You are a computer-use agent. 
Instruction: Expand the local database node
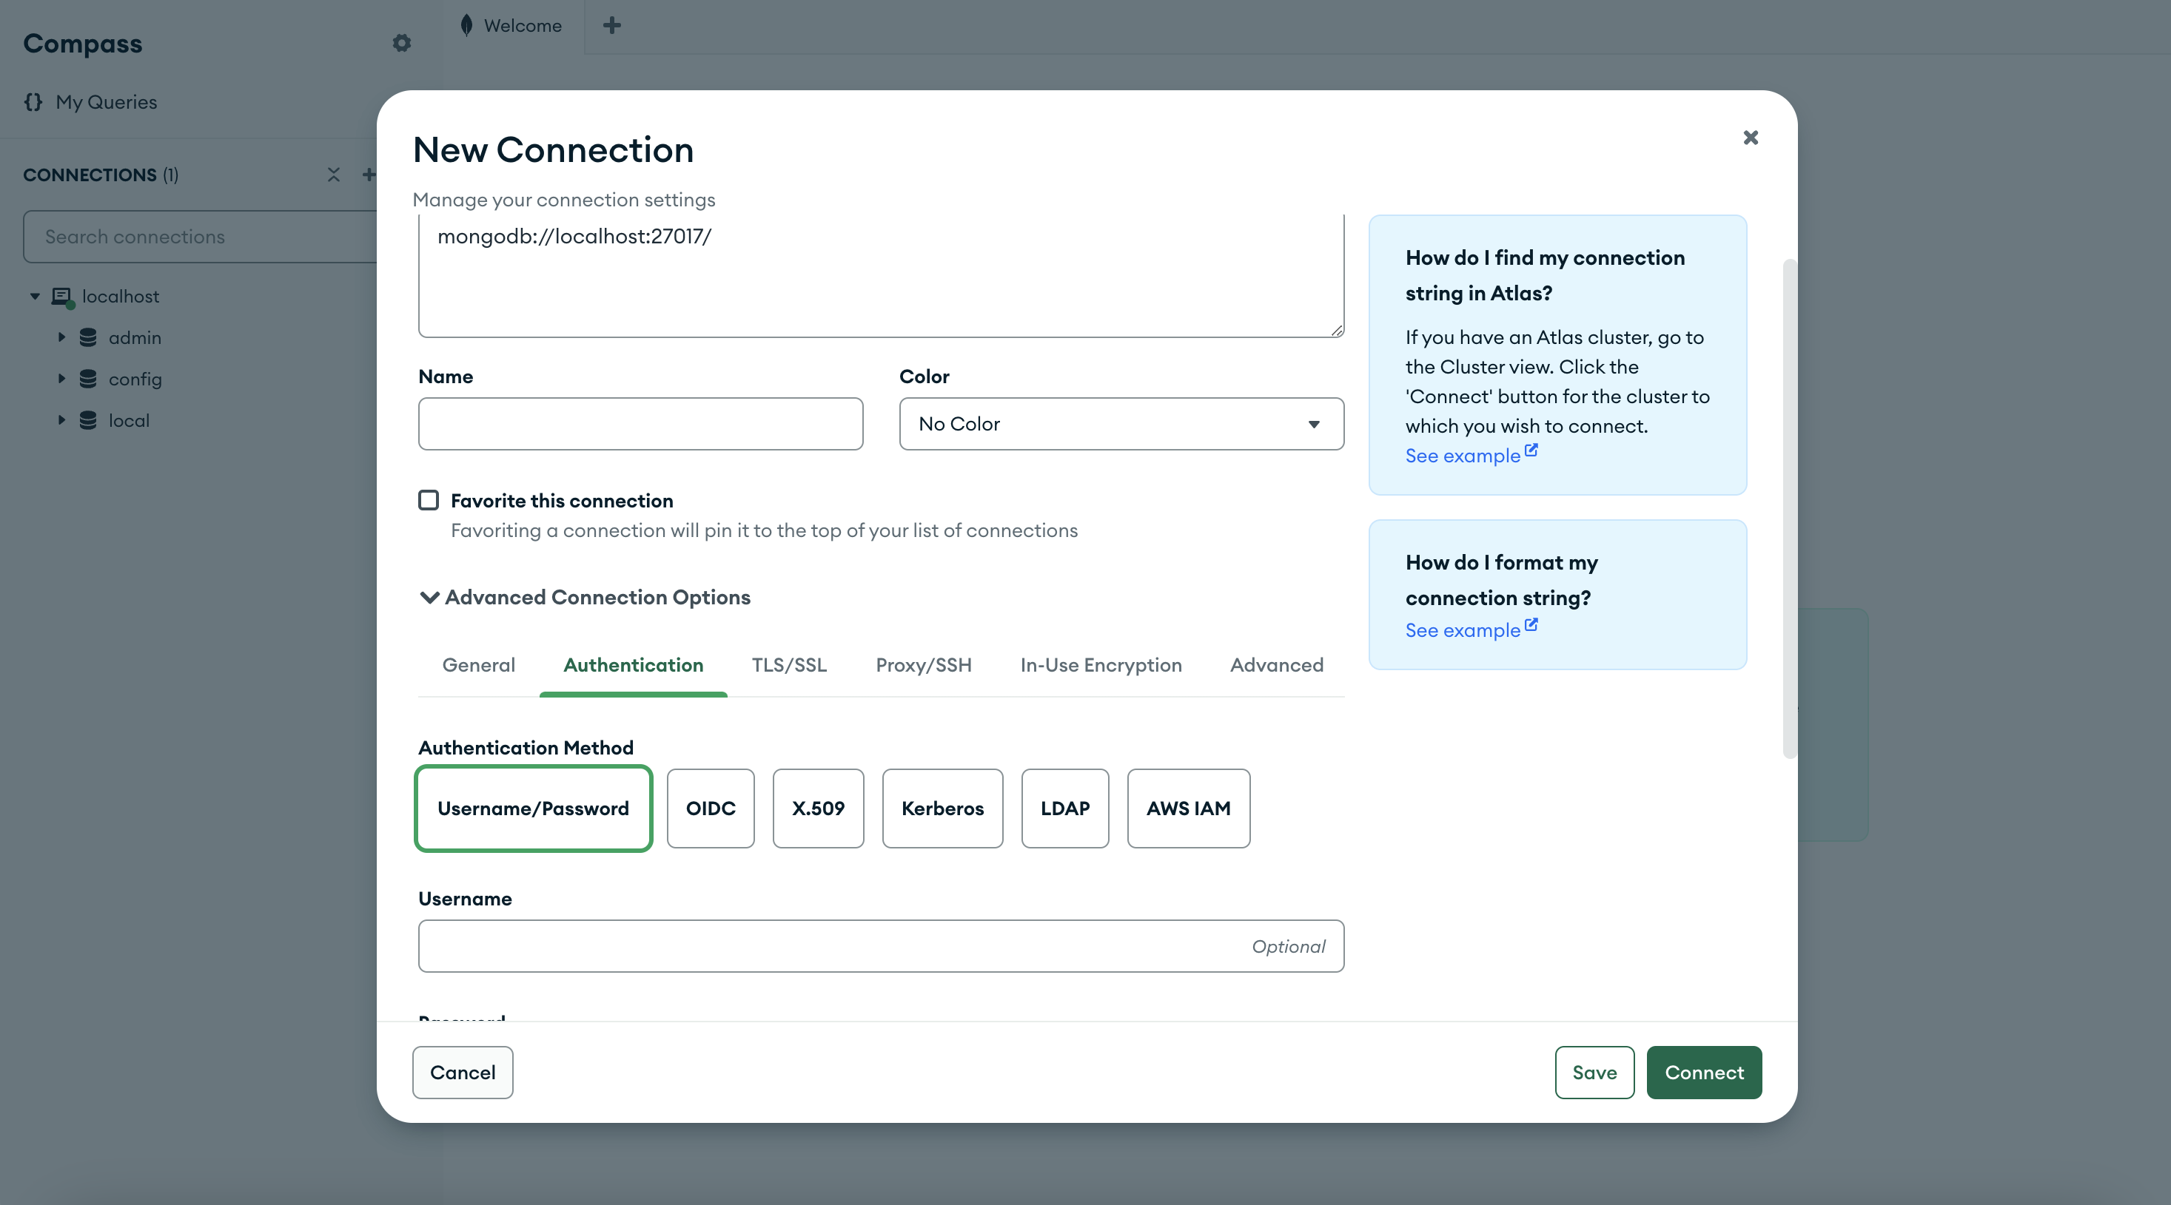[61, 419]
